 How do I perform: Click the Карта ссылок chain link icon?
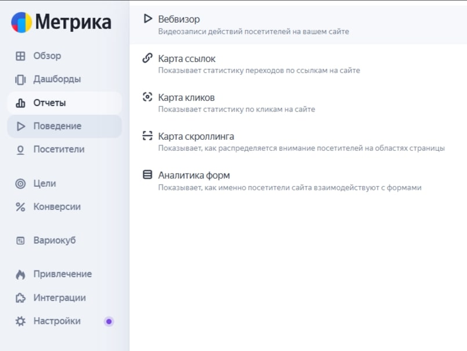coord(147,58)
